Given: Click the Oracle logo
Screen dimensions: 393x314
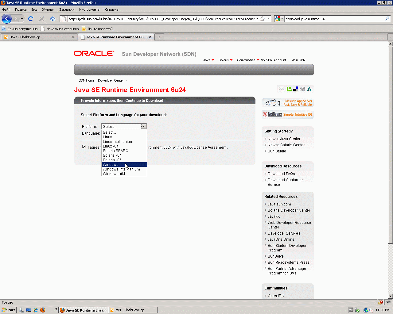Looking at the screenshot, I should 94,53.
